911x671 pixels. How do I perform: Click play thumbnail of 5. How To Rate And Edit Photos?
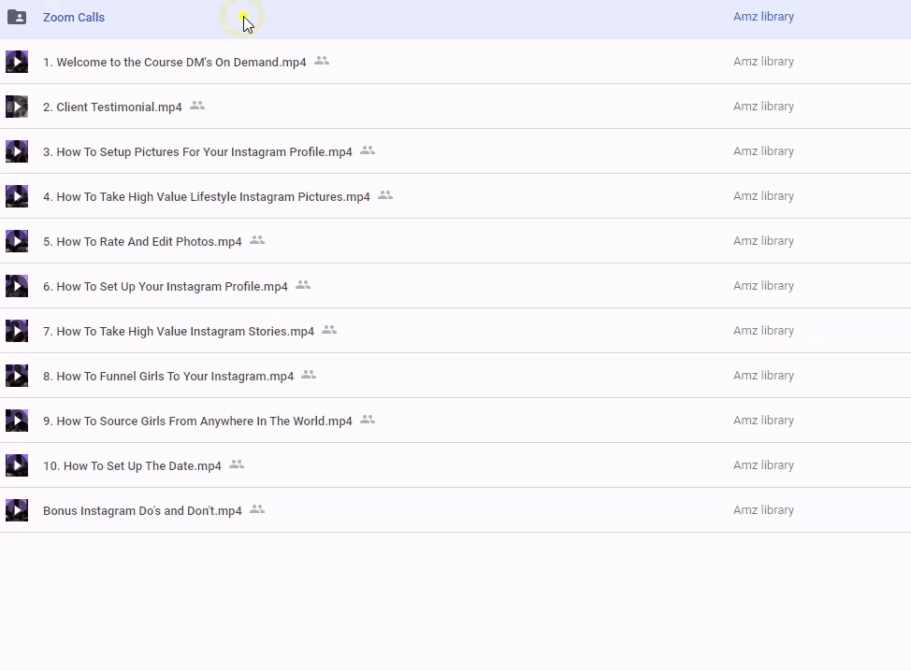click(17, 241)
